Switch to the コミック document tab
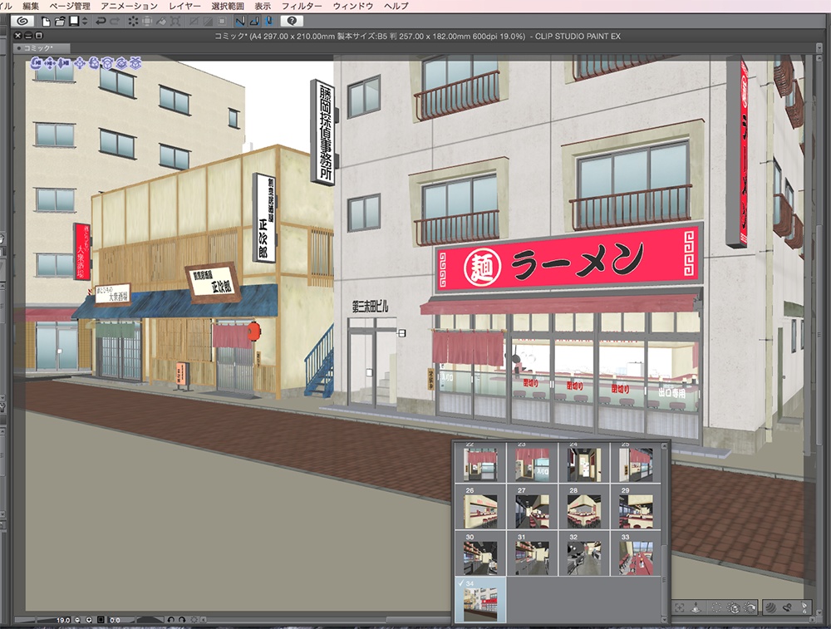Viewport: 831px width, 629px height. (x=37, y=47)
